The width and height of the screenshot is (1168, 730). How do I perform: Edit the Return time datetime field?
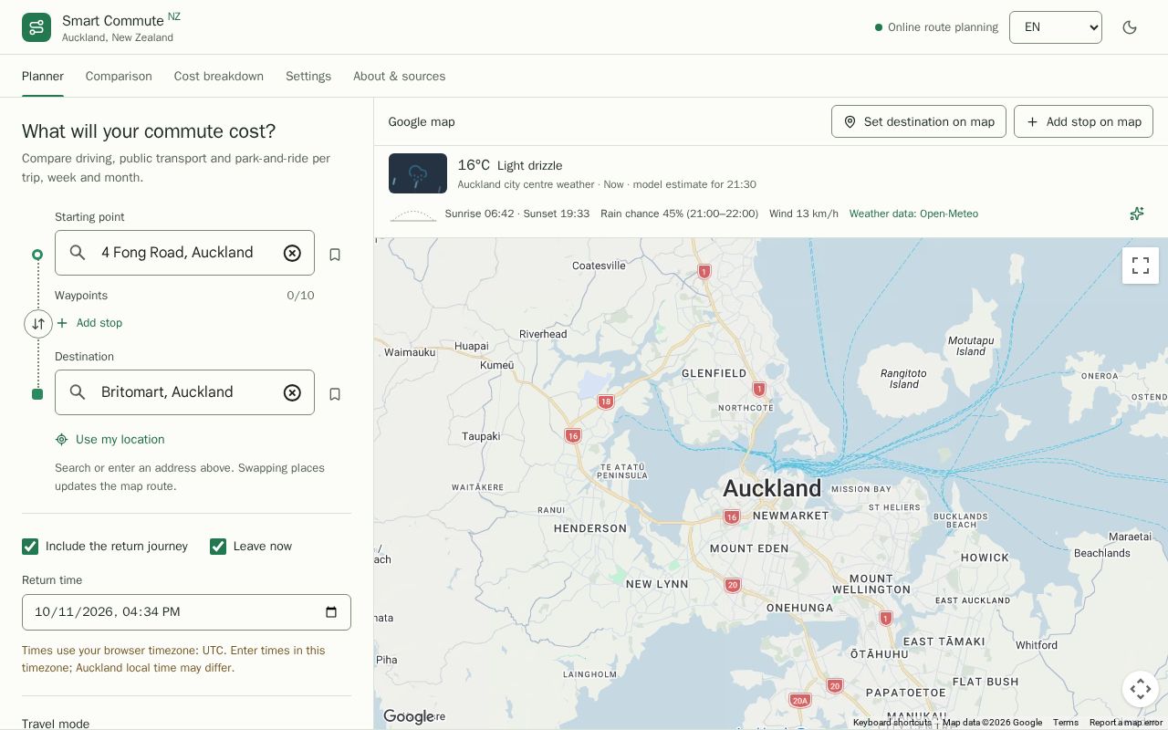pos(186,612)
